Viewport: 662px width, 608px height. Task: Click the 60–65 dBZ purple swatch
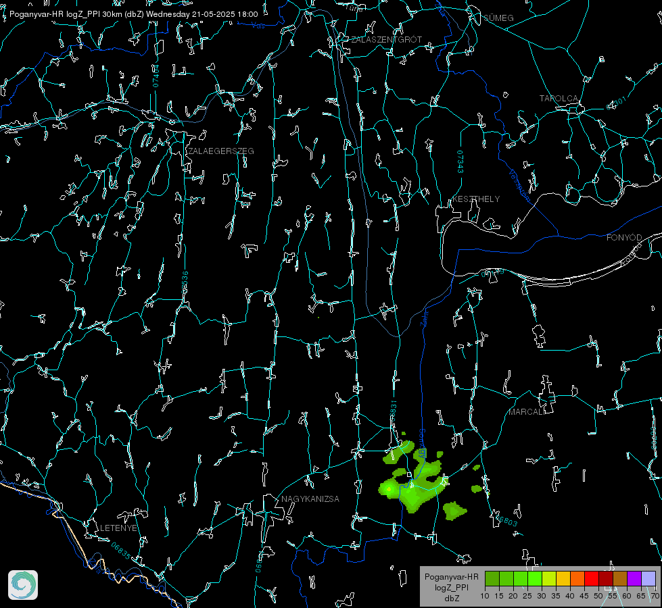coord(634,578)
